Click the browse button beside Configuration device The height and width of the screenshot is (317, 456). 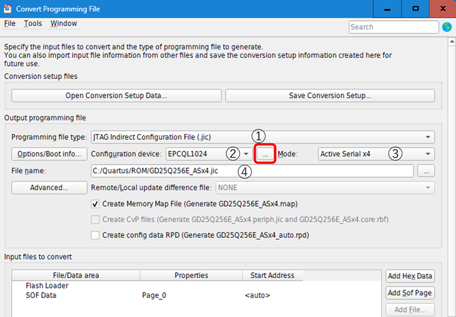point(265,154)
